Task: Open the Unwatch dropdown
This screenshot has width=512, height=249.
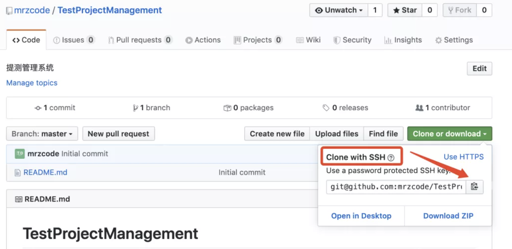Action: (x=339, y=10)
